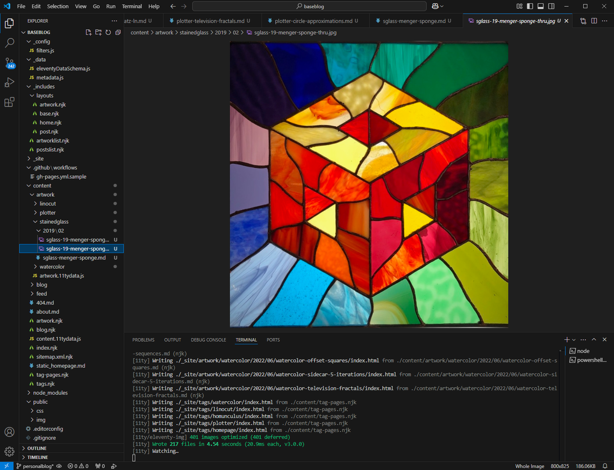Switch to the DEBUG CONSOLE tab
Image resolution: width=614 pixels, height=470 pixels.
208,340
